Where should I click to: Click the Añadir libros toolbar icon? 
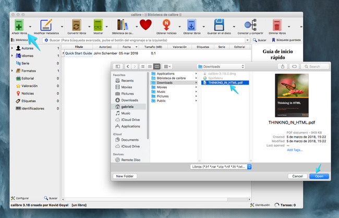[x=19, y=25]
